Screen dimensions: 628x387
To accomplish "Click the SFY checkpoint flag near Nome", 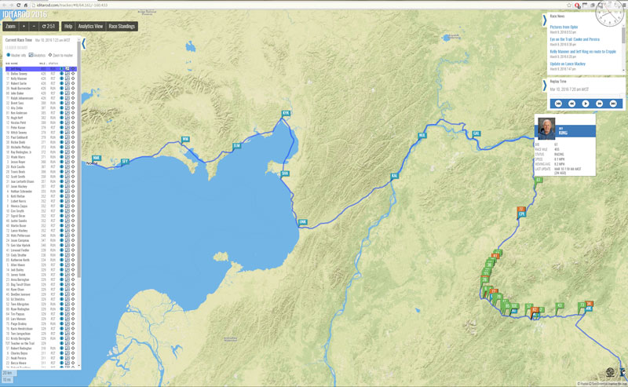I will pyautogui.click(x=125, y=162).
